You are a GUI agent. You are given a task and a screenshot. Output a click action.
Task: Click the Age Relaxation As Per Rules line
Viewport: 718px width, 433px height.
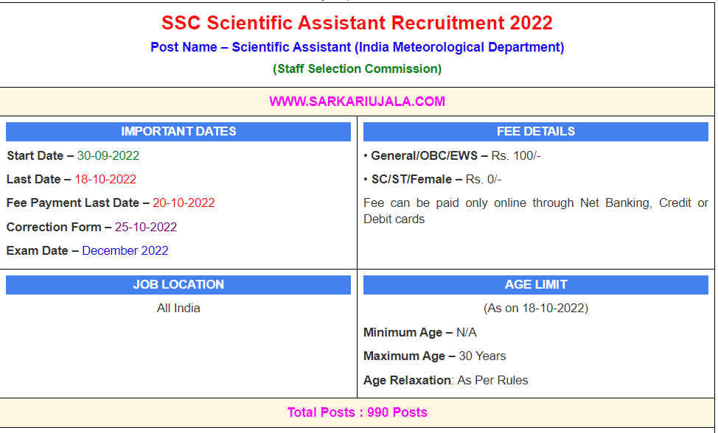coord(446,380)
